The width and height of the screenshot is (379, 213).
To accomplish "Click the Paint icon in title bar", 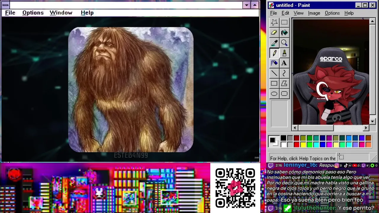I will (x=272, y=5).
